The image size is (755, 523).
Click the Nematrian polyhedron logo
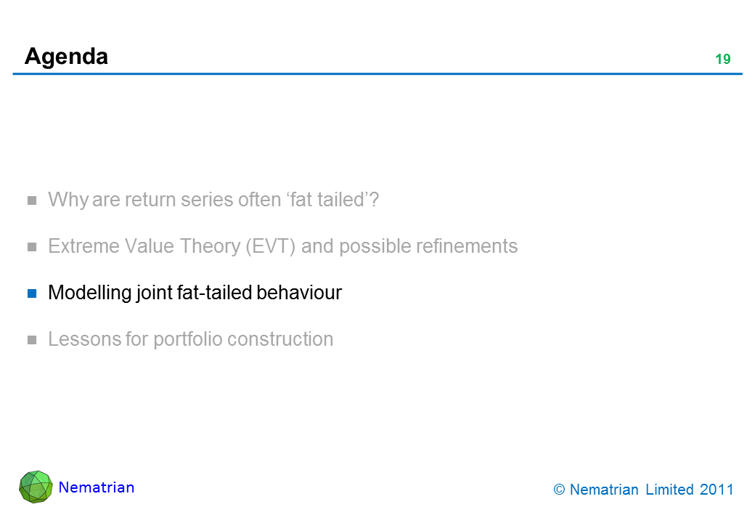[36, 487]
